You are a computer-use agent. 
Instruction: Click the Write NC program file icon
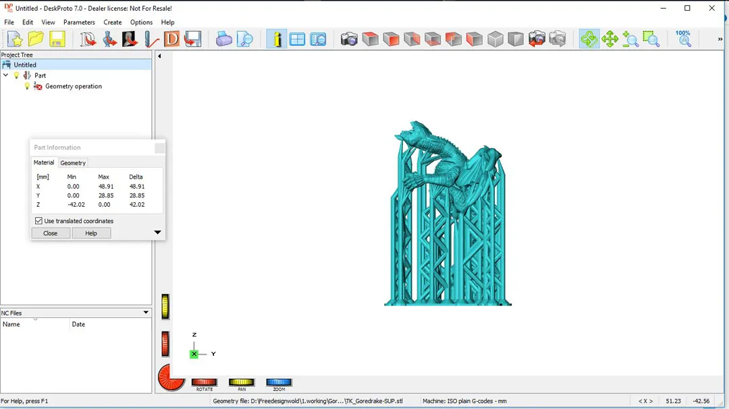[x=192, y=39]
